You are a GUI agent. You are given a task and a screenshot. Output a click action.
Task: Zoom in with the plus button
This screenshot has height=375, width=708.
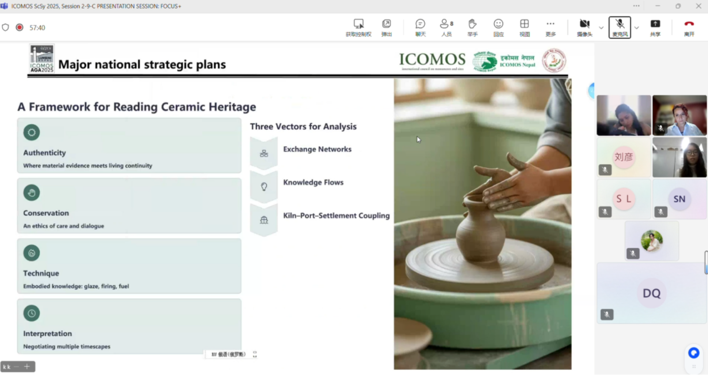coord(27,367)
